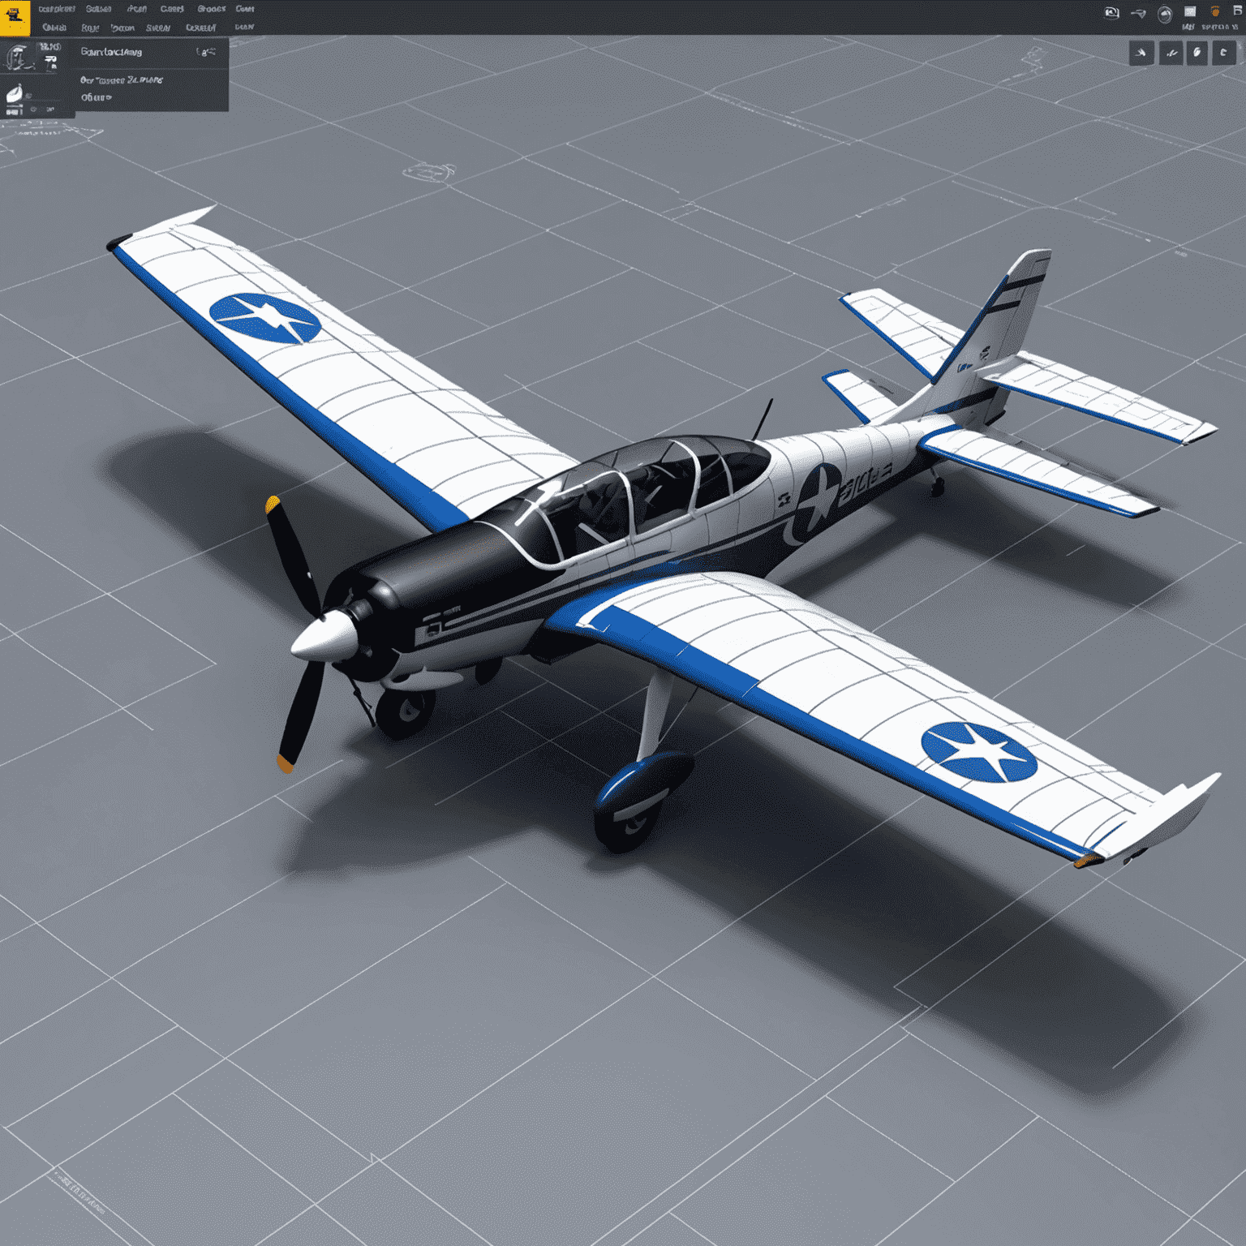Select the pilot helmet thumbnail in the left panel
The height and width of the screenshot is (1246, 1246).
[x=17, y=58]
